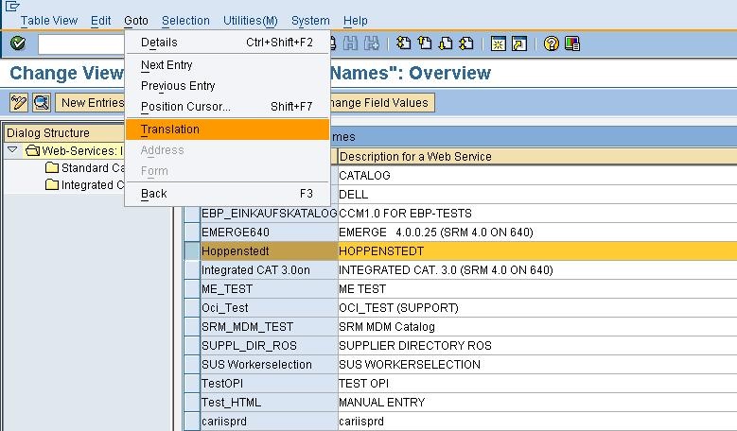Viewport: 737px width, 431px height.
Task: Collapse the Web-Services tree node
Action: click(12, 150)
